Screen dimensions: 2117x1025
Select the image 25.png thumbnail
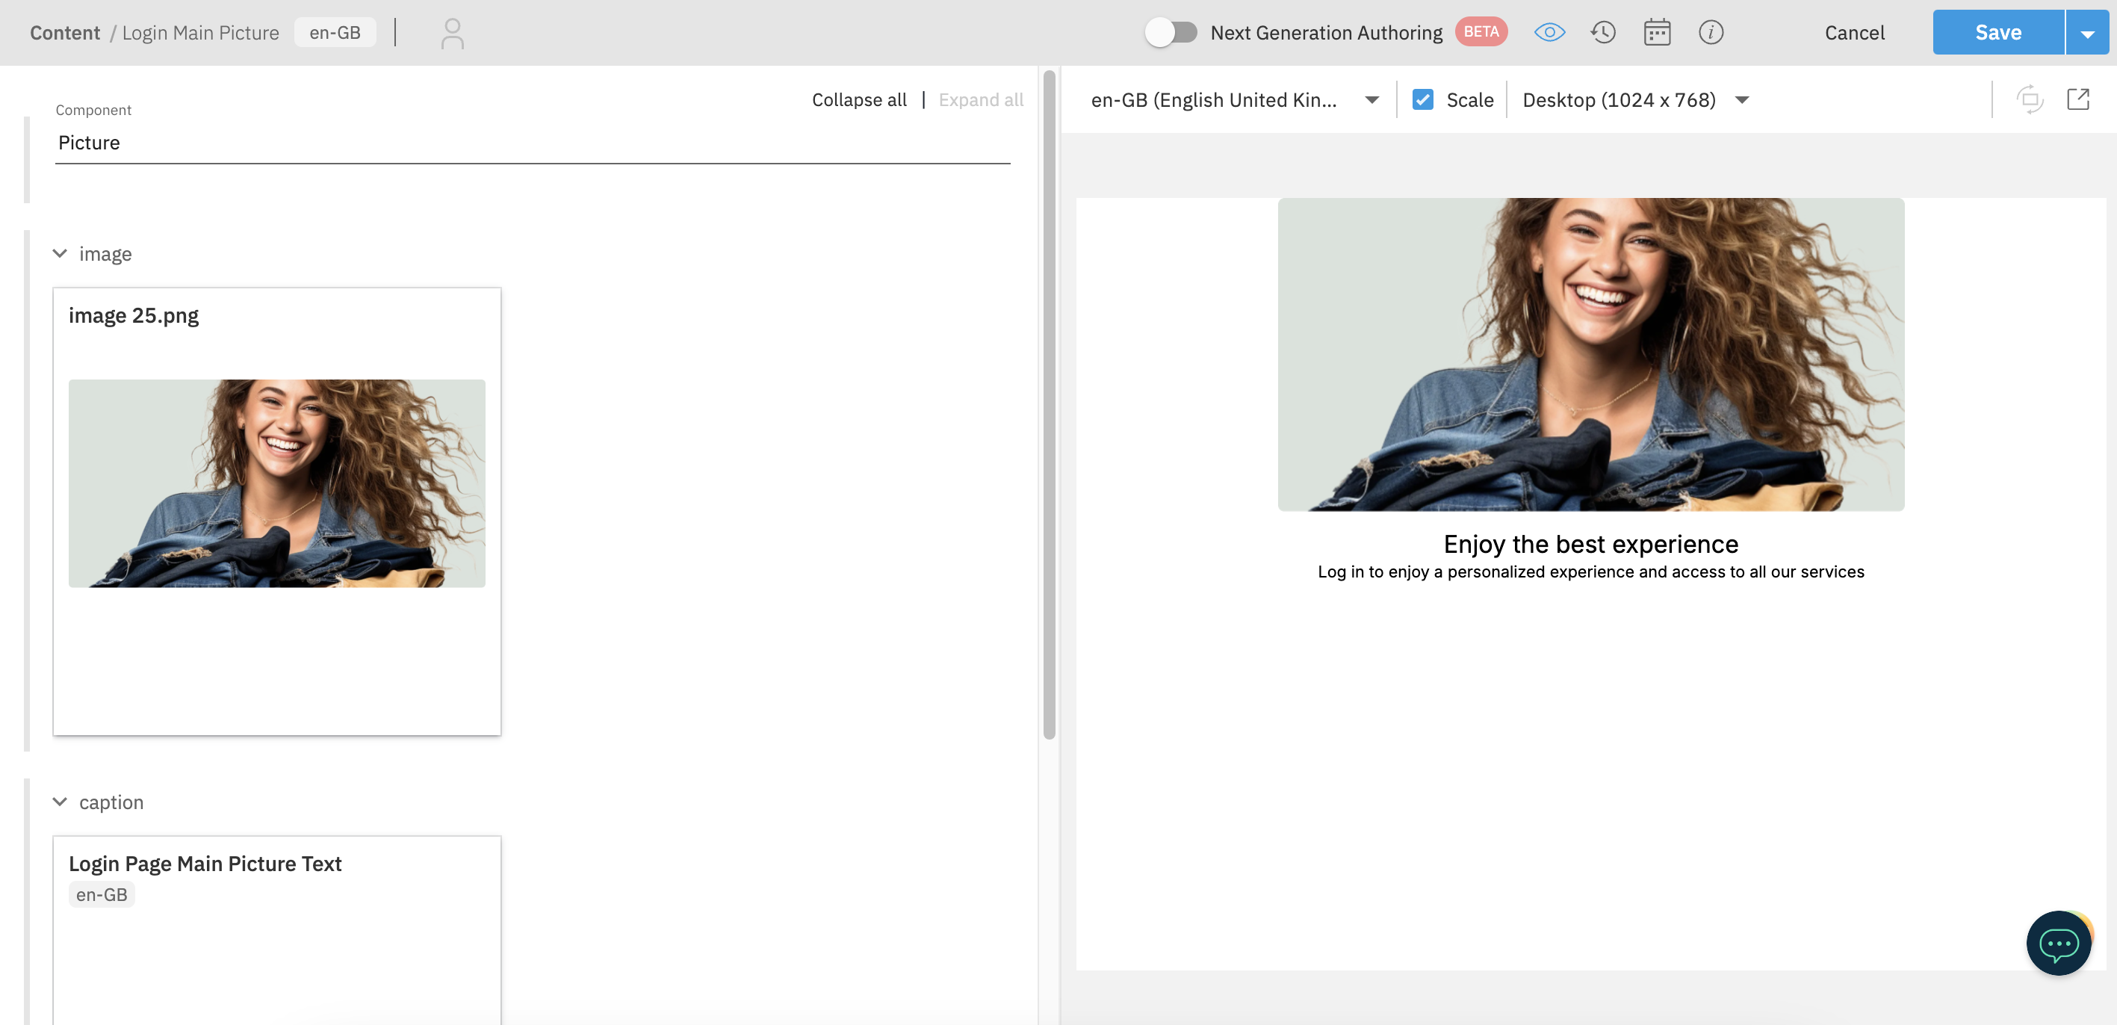pos(277,483)
